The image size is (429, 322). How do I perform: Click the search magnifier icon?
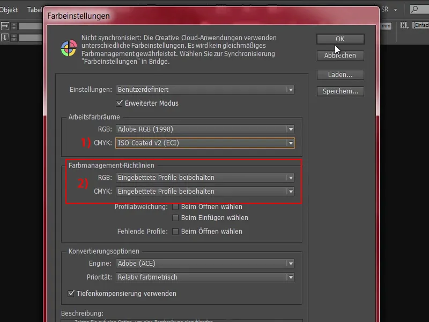point(415,9)
